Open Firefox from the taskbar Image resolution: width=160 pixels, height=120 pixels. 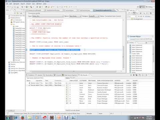pyautogui.click(x=23, y=118)
